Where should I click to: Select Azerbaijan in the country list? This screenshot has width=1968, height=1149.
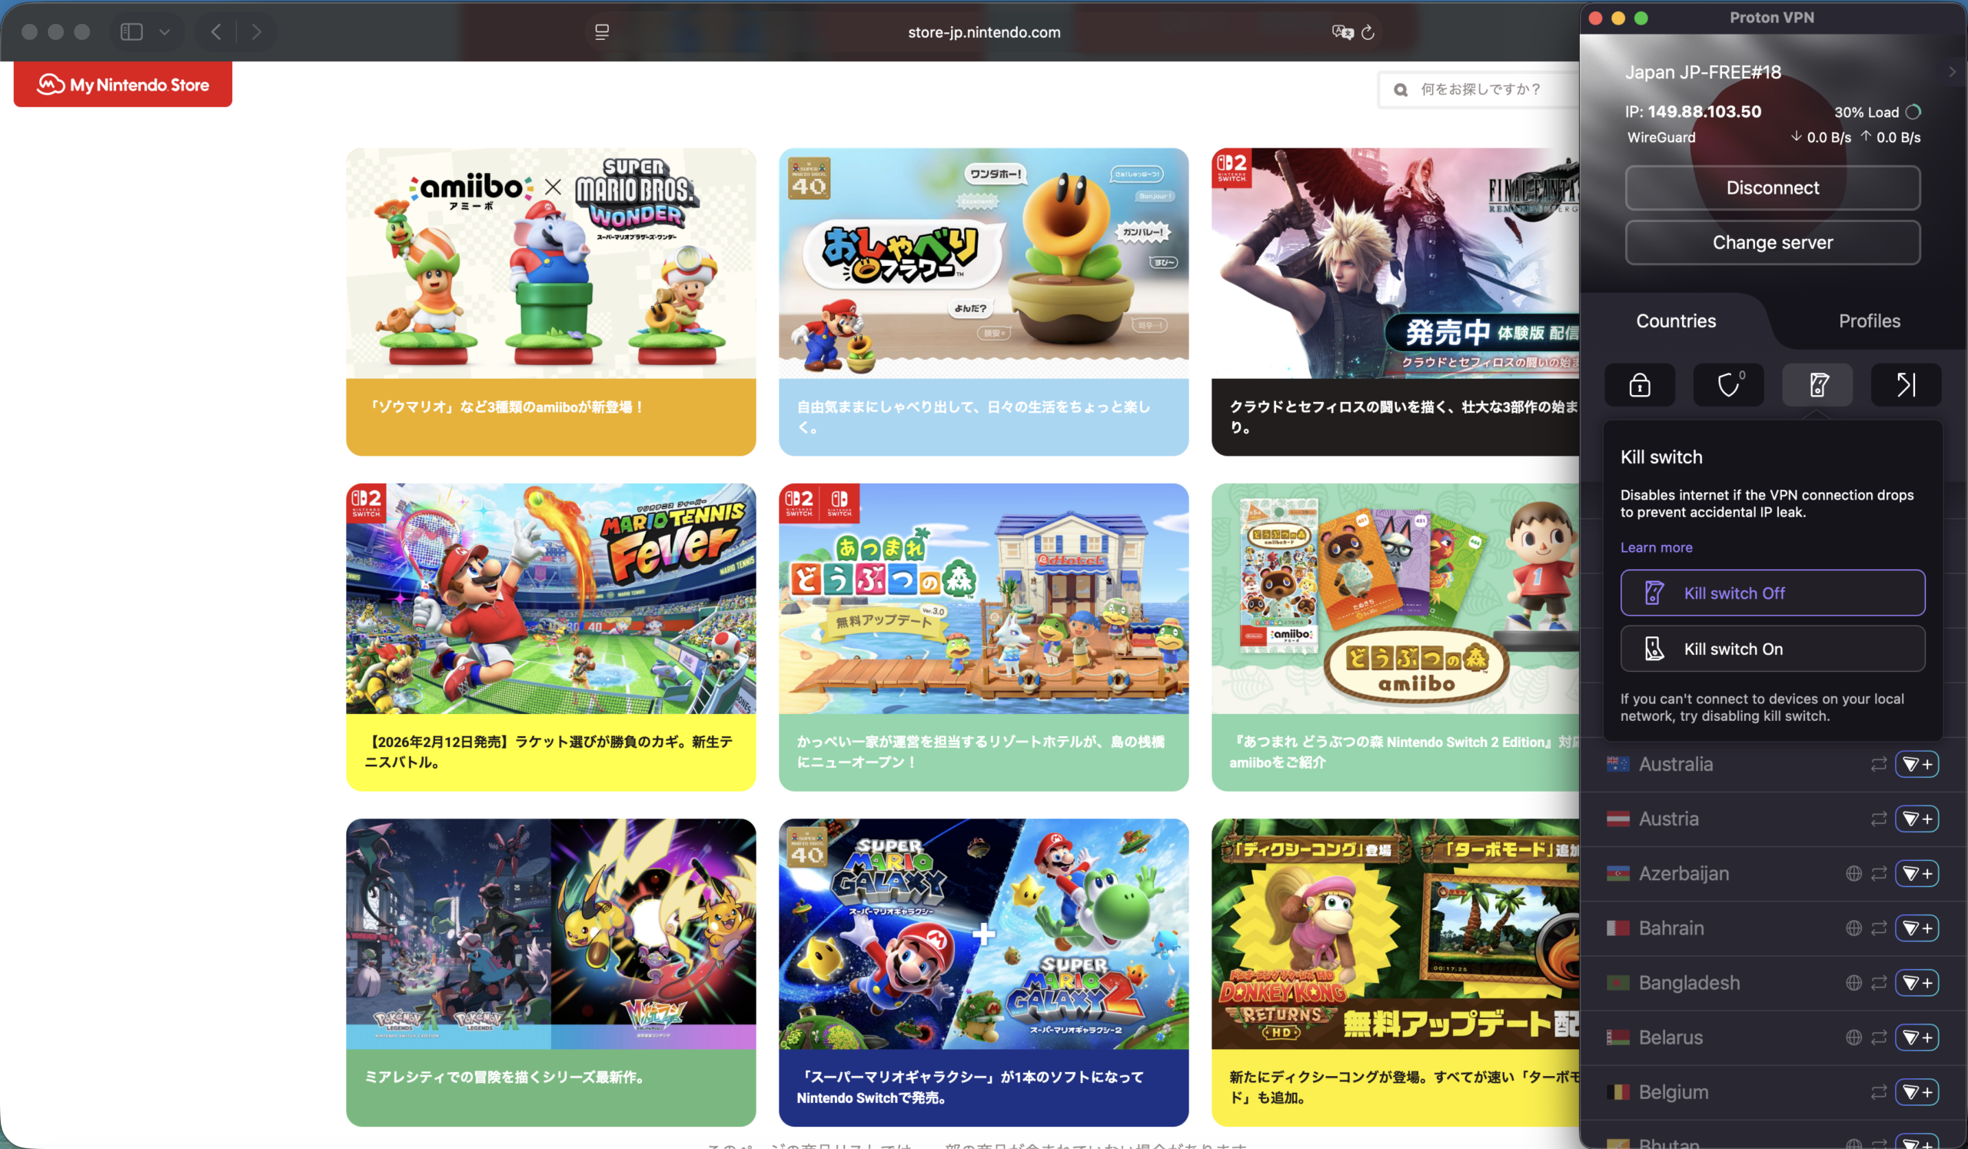coord(1684,873)
